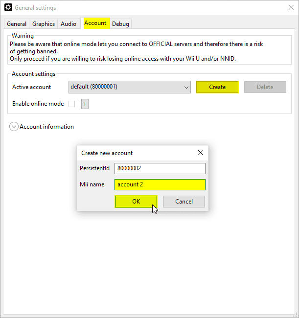The width and height of the screenshot is (299, 318).
Task: Click the exclamation mark info button
Action: click(x=85, y=104)
